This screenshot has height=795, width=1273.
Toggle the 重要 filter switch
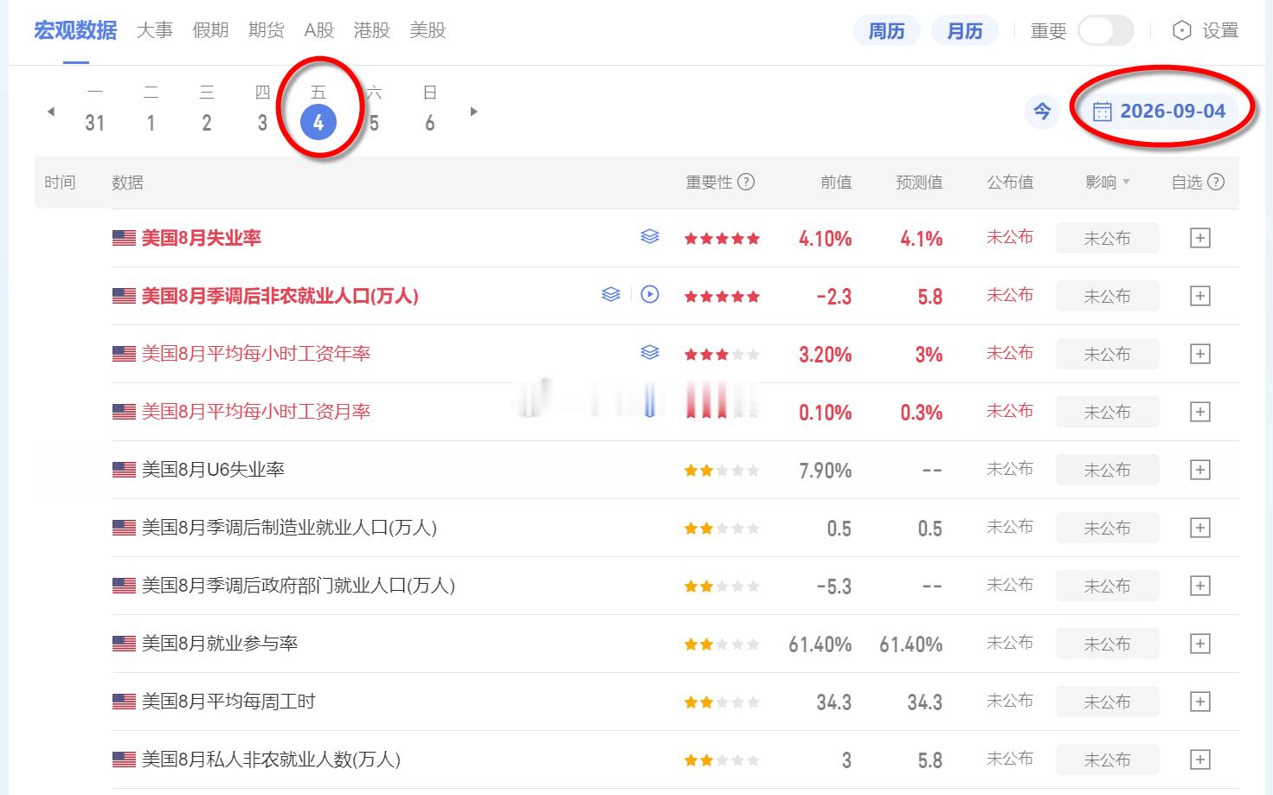[1106, 31]
